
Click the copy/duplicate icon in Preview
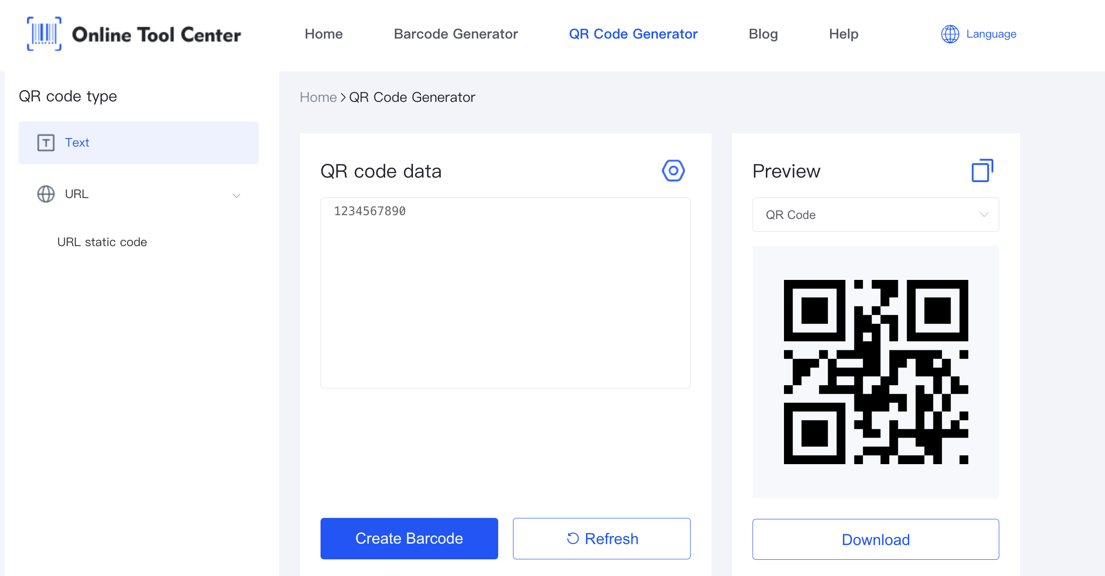click(x=982, y=171)
